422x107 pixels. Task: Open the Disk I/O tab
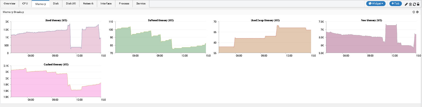(x=71, y=4)
